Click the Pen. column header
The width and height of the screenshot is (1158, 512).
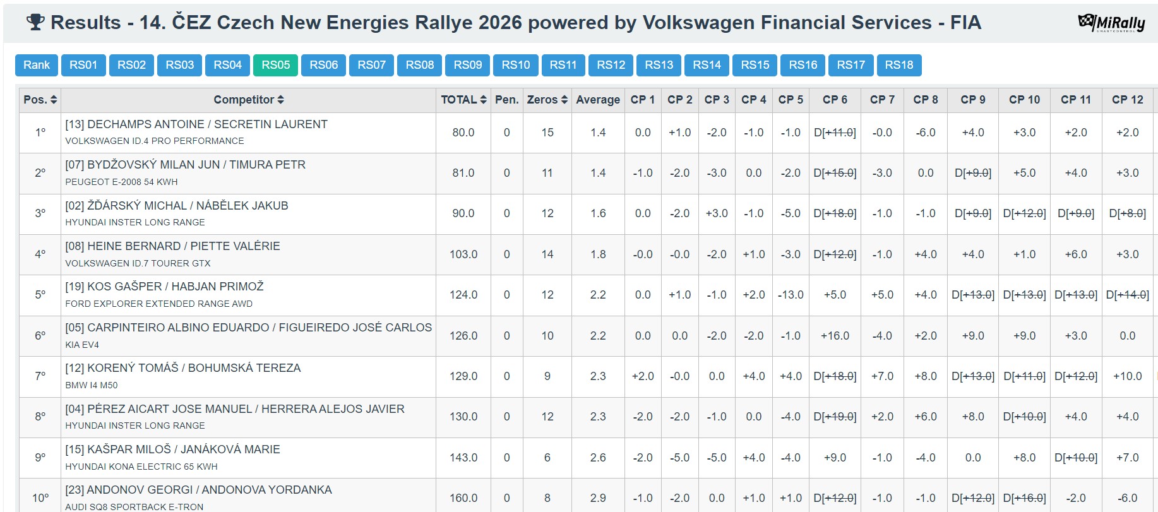(506, 100)
